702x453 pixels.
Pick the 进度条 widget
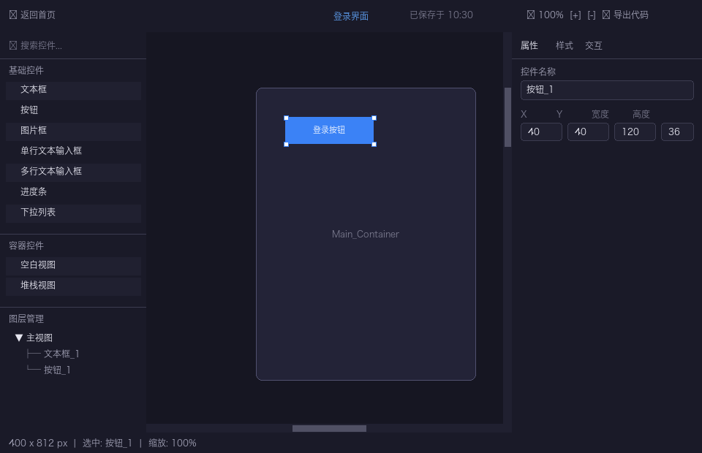73,192
